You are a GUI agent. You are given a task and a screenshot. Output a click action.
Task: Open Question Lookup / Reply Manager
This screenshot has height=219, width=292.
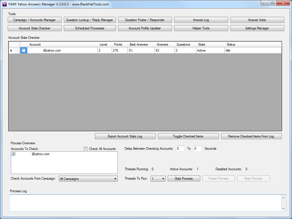(x=90, y=20)
